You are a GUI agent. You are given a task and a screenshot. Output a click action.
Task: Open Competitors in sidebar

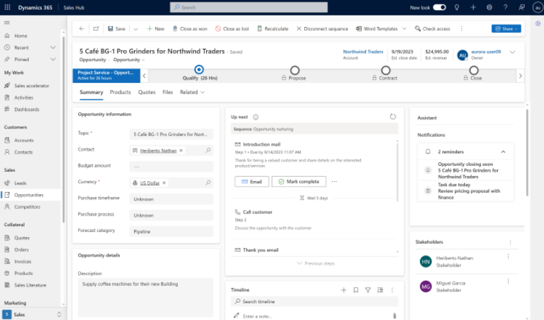(x=27, y=207)
